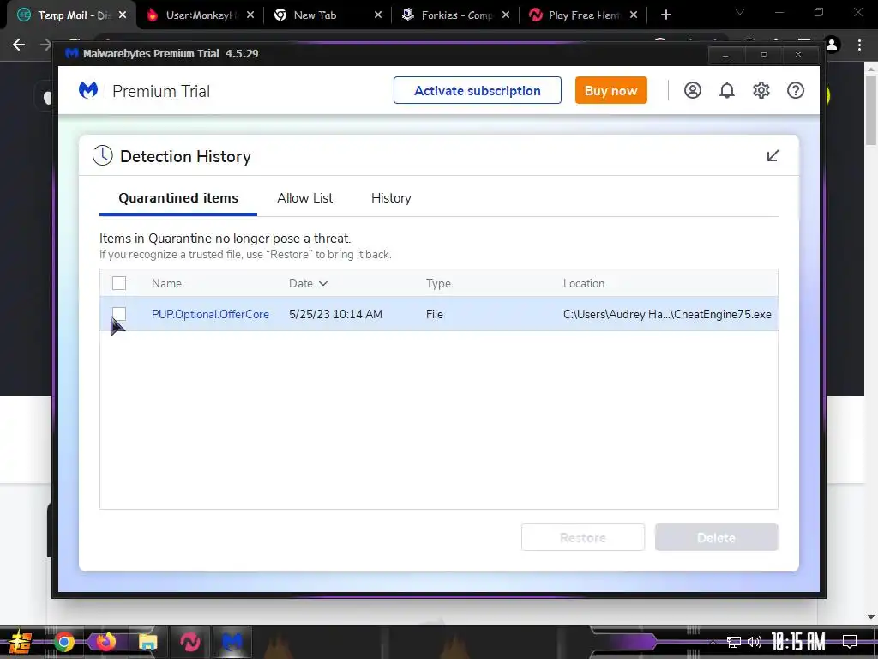The image size is (878, 659).
Task: Click the Location column header
Action: (583, 283)
